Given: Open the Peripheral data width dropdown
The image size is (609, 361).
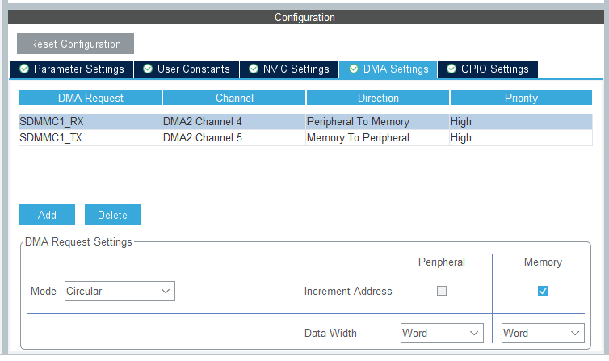Looking at the screenshot, I should pyautogui.click(x=442, y=333).
